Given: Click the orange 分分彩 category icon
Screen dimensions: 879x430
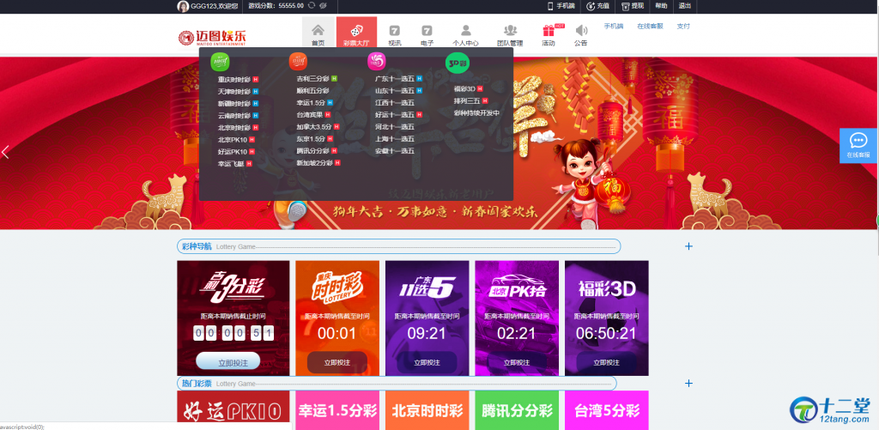Looking at the screenshot, I should pyautogui.click(x=298, y=61).
